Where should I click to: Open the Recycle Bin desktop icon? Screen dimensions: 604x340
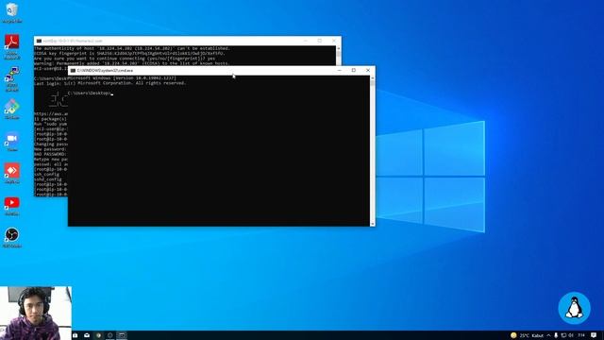click(x=12, y=12)
